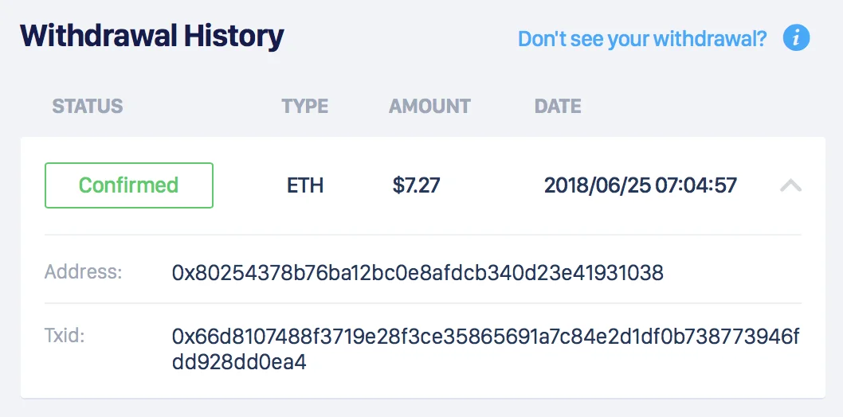Click the Address: field label
This screenshot has width=843, height=417.
tap(84, 272)
